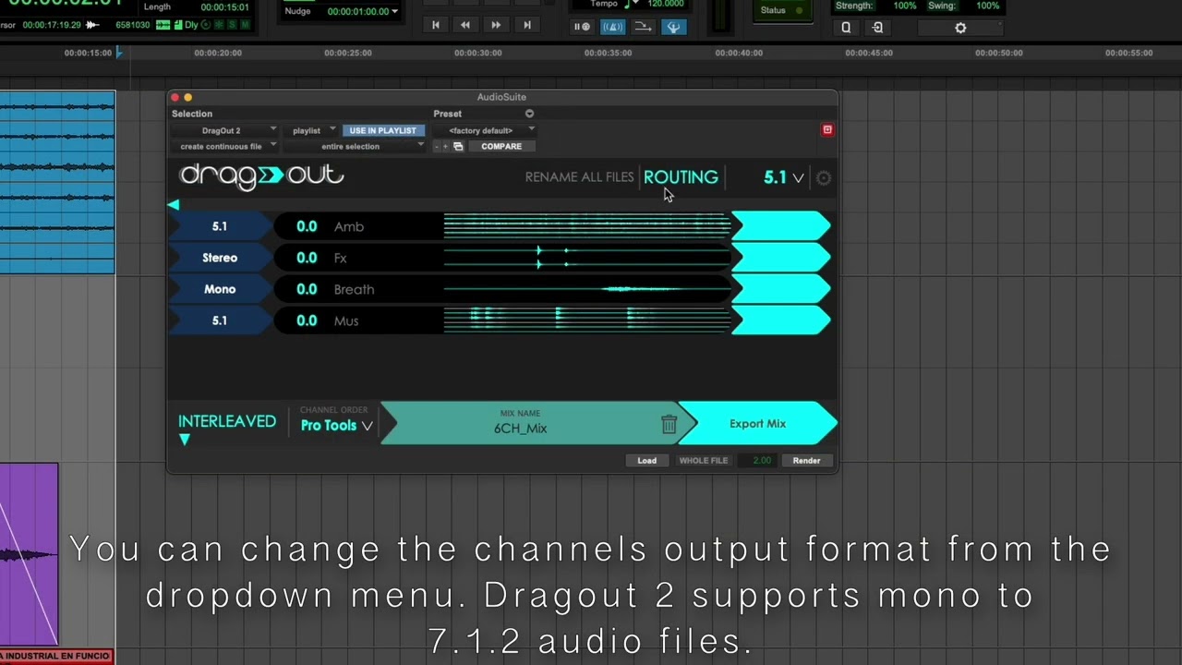Toggle the Dly indicator in counter bar
Image resolution: width=1182 pixels, height=665 pixels.
pos(191,25)
